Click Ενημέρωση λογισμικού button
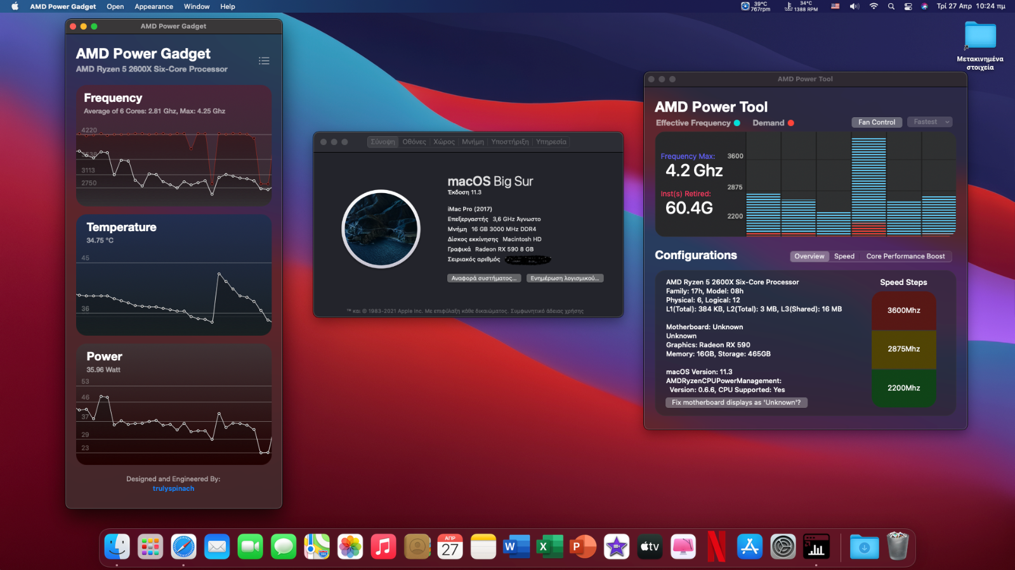Screen dimensions: 1015x570 (x=565, y=278)
